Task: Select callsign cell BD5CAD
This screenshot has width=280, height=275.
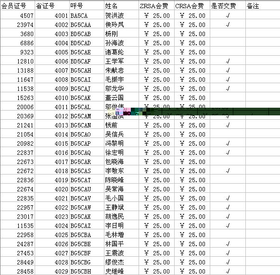Action: (x=87, y=42)
